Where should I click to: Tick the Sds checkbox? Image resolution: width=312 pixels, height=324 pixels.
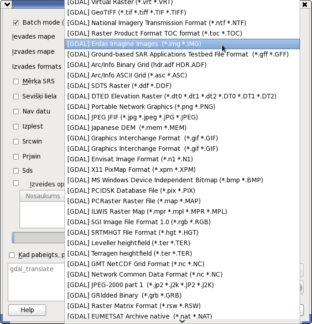[x=16, y=171]
